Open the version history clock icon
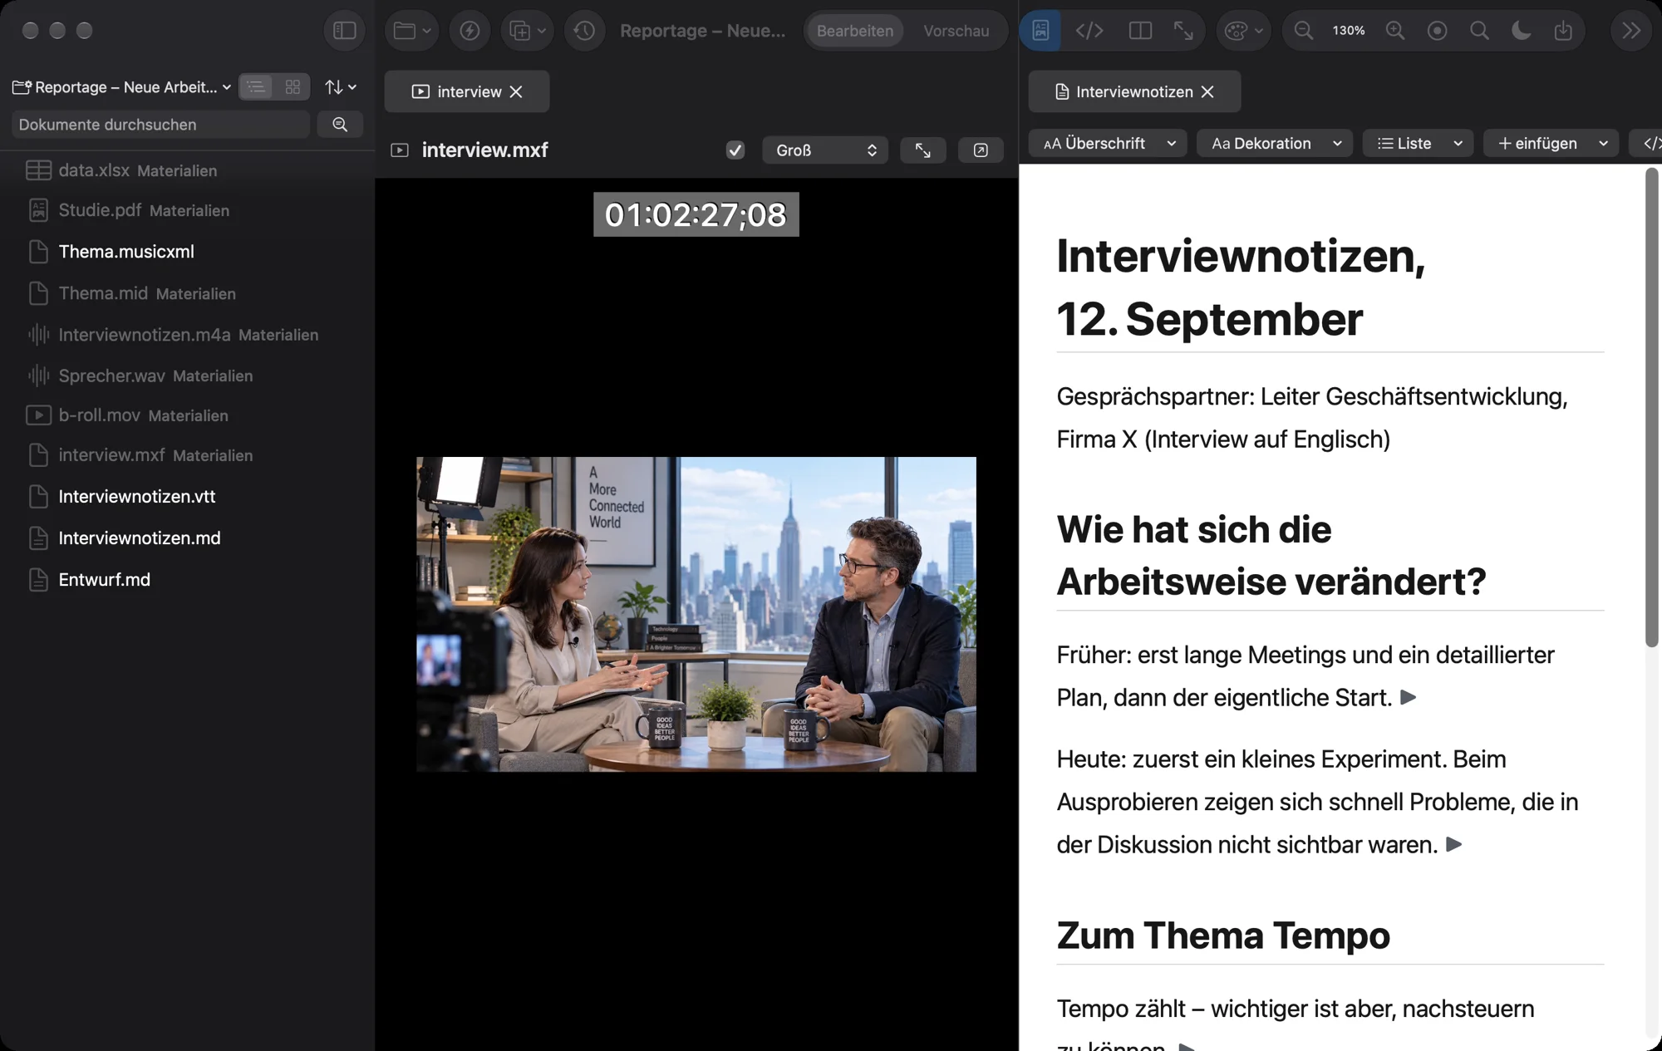1662x1051 pixels. pos(584,31)
